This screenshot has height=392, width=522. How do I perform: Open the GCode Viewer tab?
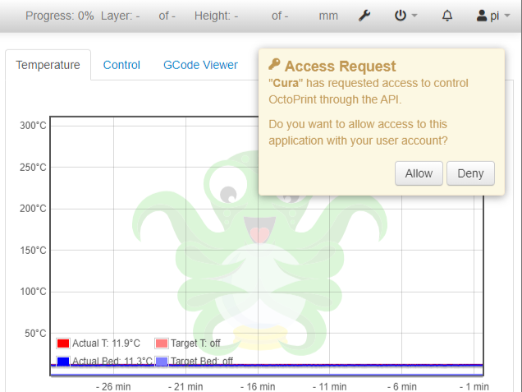200,65
